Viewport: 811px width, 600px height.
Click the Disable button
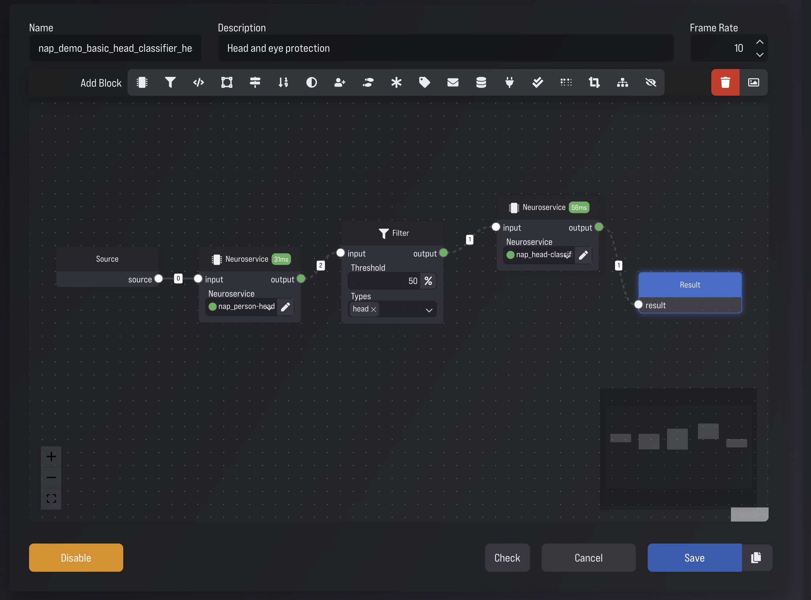click(76, 558)
